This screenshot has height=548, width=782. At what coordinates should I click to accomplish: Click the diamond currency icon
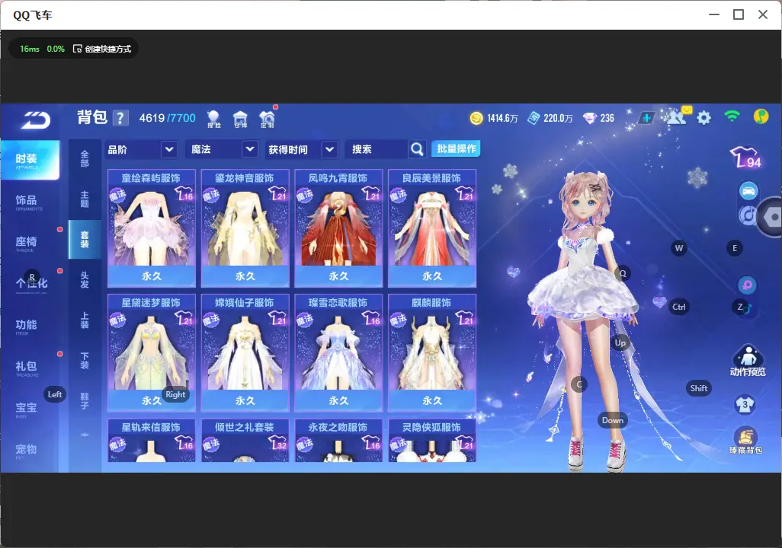(589, 118)
